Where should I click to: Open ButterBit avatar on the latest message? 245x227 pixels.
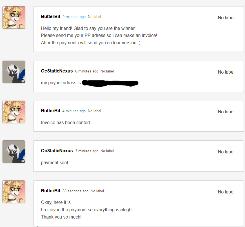point(14,192)
